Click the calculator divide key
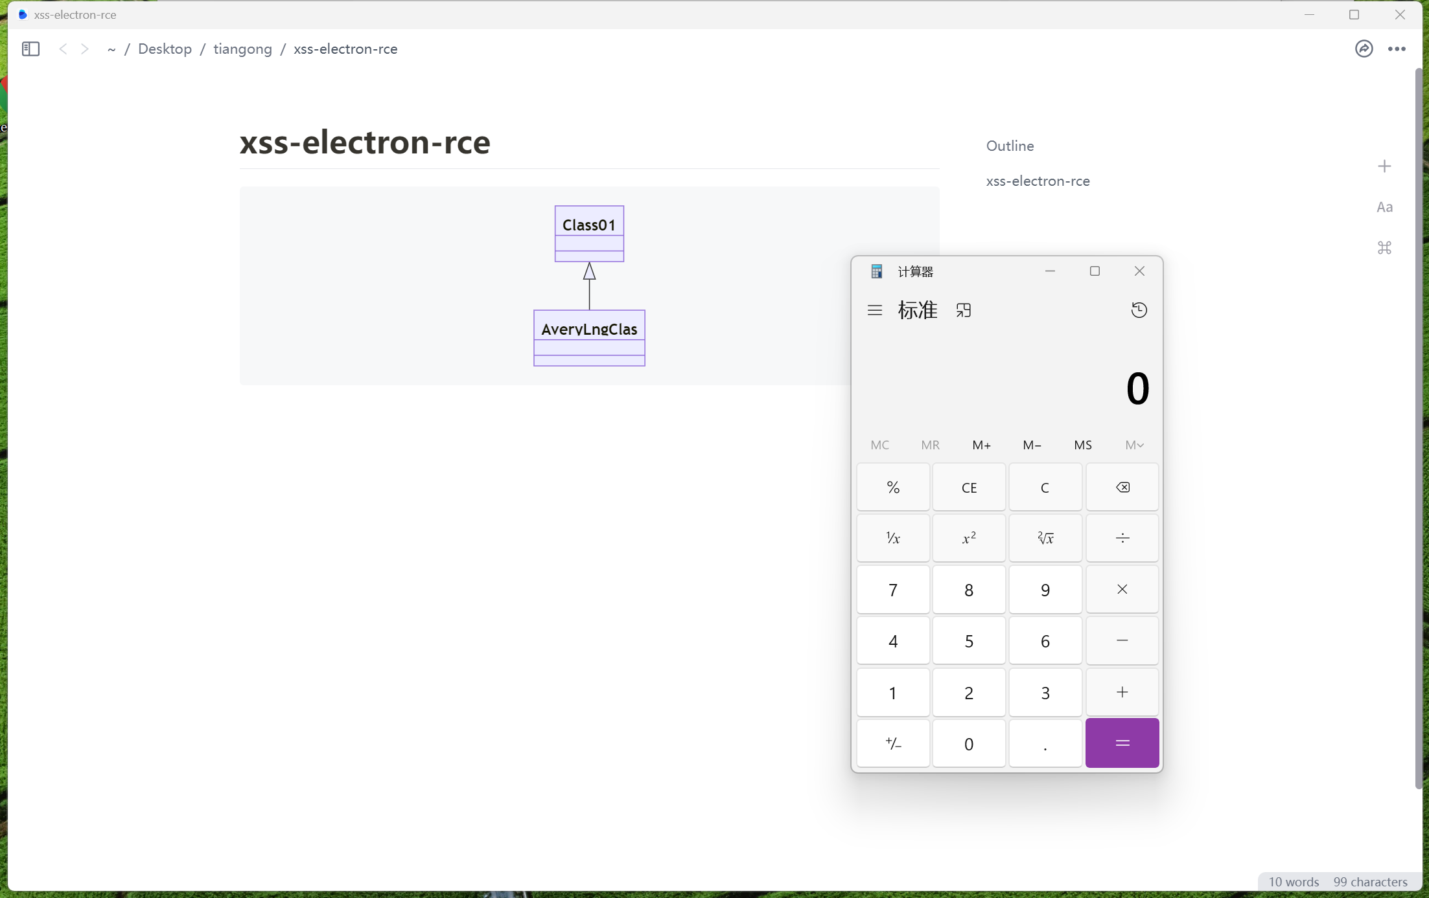Image resolution: width=1429 pixels, height=898 pixels. 1122,538
